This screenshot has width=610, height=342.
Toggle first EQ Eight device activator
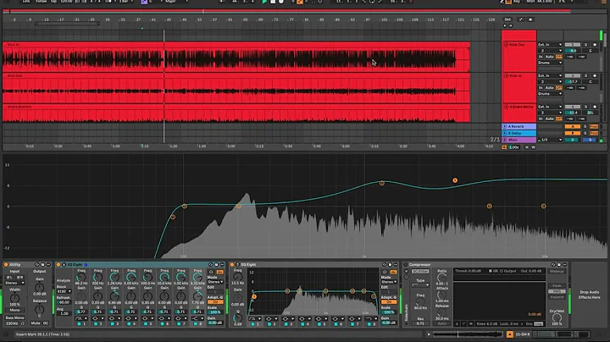(58, 265)
